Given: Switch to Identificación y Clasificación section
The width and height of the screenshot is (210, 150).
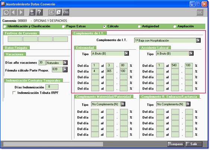Looking at the screenshot, I should (5, 26).
